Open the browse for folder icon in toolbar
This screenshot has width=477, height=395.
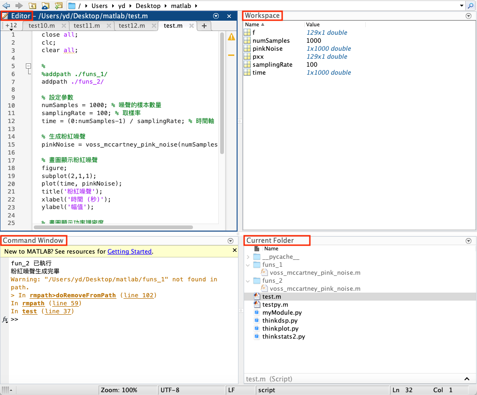46,5
